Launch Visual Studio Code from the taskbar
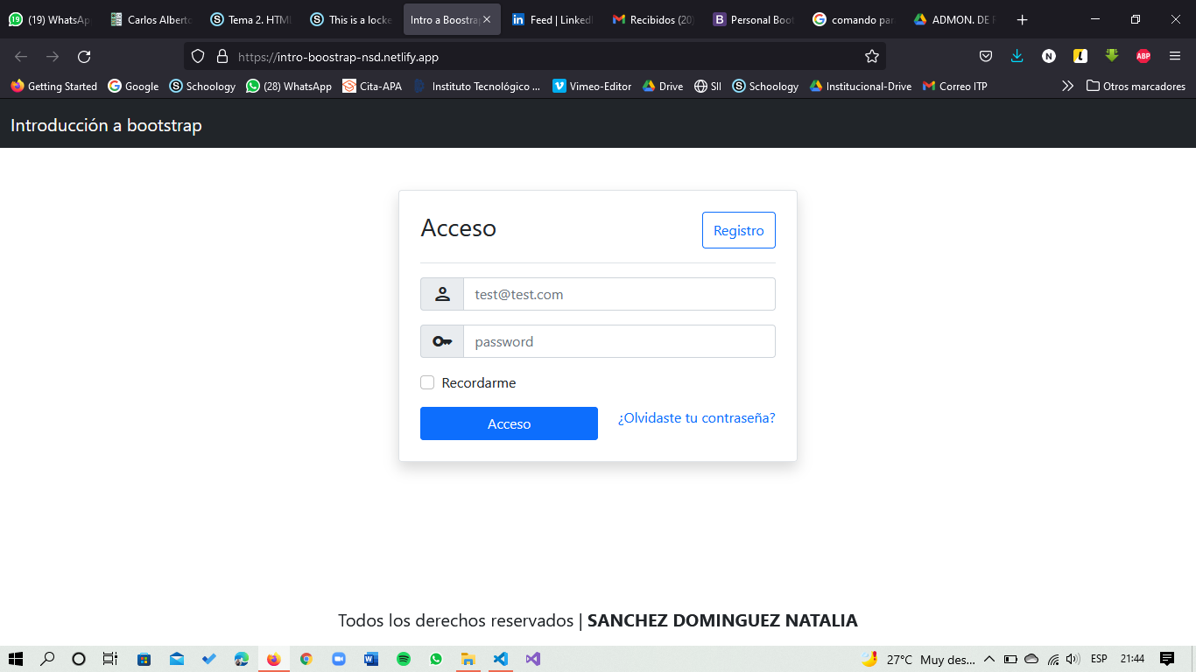This screenshot has width=1196, height=672. (x=500, y=659)
